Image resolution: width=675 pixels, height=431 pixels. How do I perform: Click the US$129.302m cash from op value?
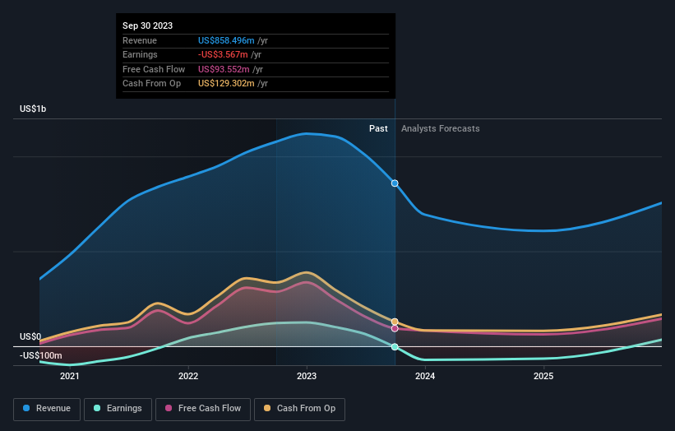click(226, 84)
